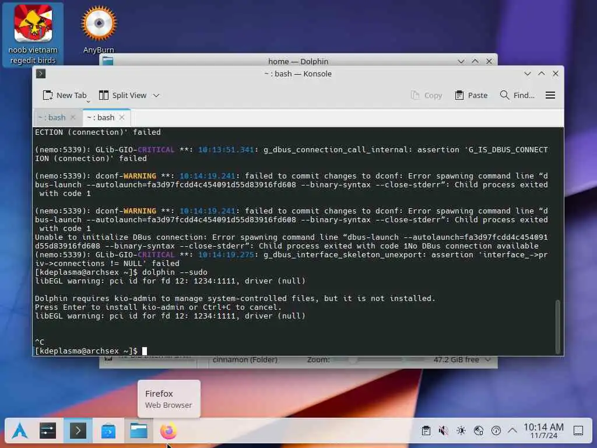Click the New Tab button in Konsole
The width and height of the screenshot is (597, 448).
65,95
